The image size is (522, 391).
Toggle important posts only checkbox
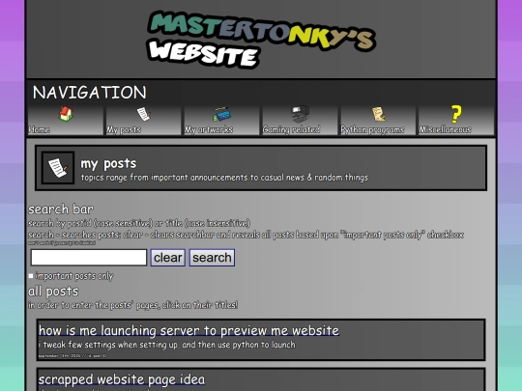[x=31, y=276]
